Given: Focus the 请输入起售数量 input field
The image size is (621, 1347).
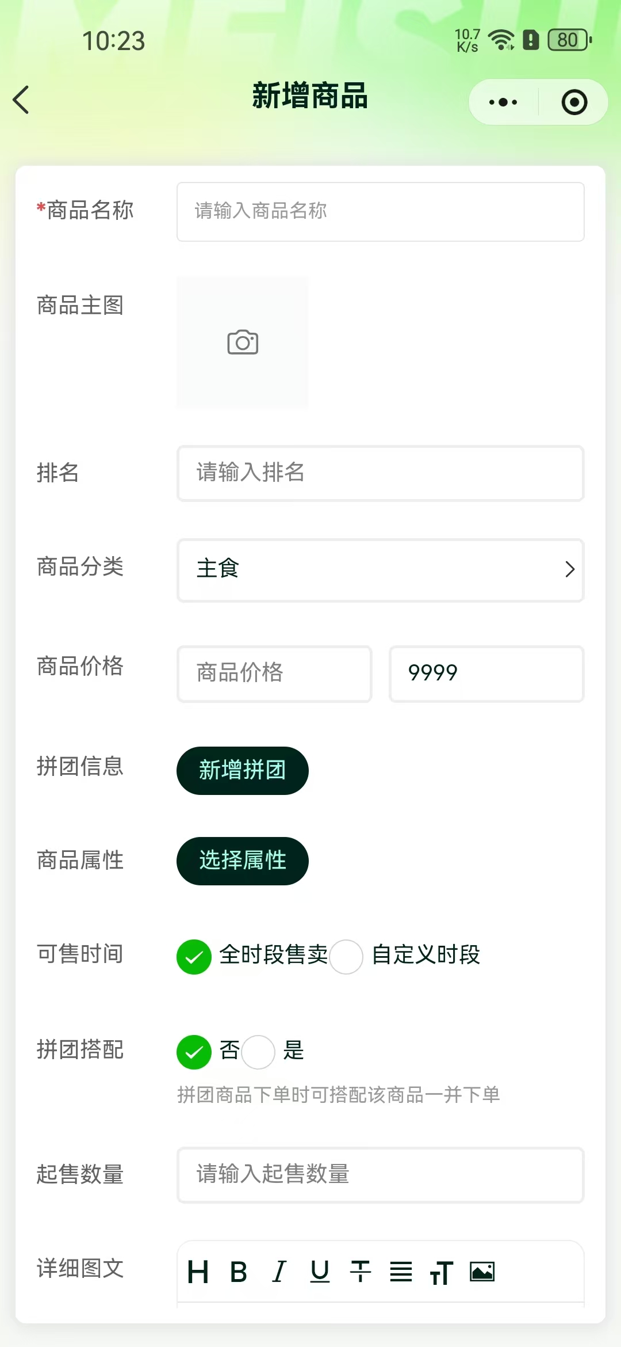Looking at the screenshot, I should (381, 1175).
